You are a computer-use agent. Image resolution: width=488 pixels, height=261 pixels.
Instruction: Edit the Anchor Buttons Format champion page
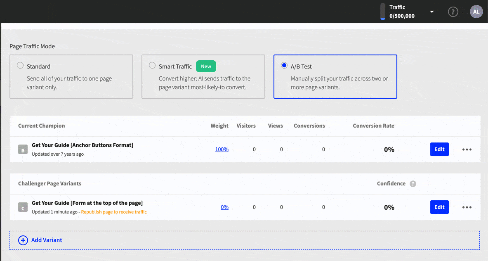click(439, 149)
